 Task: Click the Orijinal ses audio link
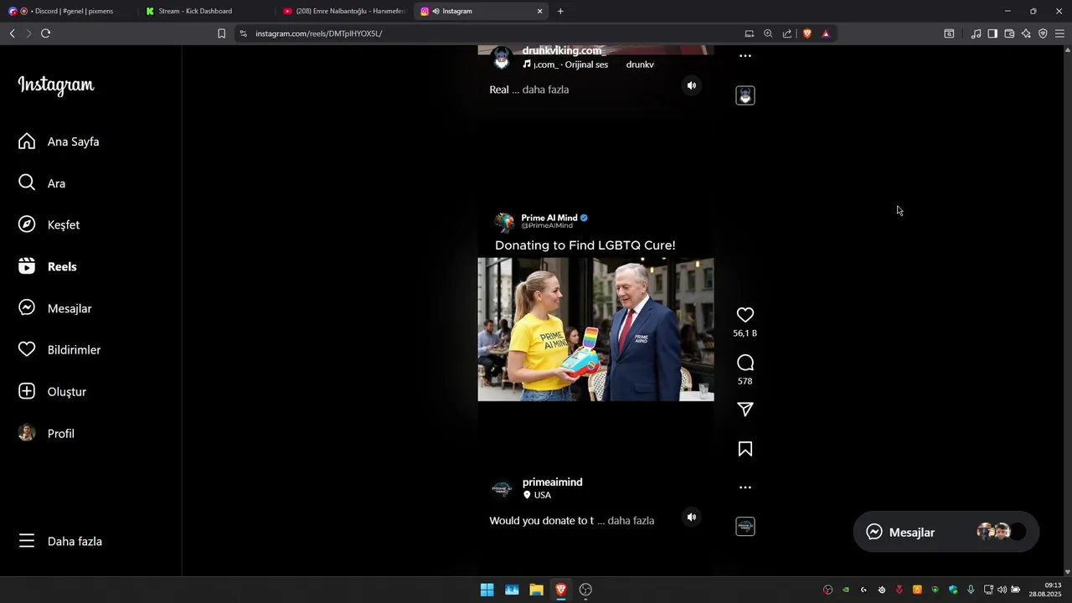coord(565,64)
